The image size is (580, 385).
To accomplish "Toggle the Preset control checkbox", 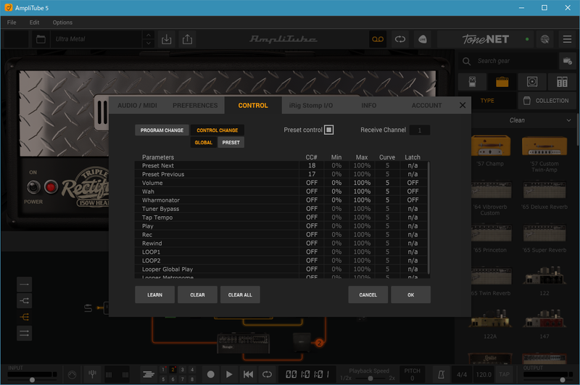I will [329, 130].
